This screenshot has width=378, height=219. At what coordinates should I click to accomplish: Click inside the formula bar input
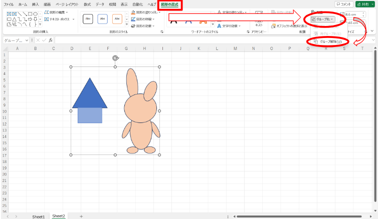(x=212, y=40)
